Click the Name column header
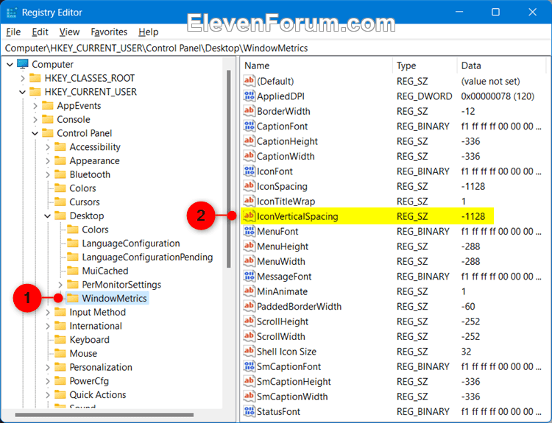Screen dimensions: 552x423 click(316, 65)
